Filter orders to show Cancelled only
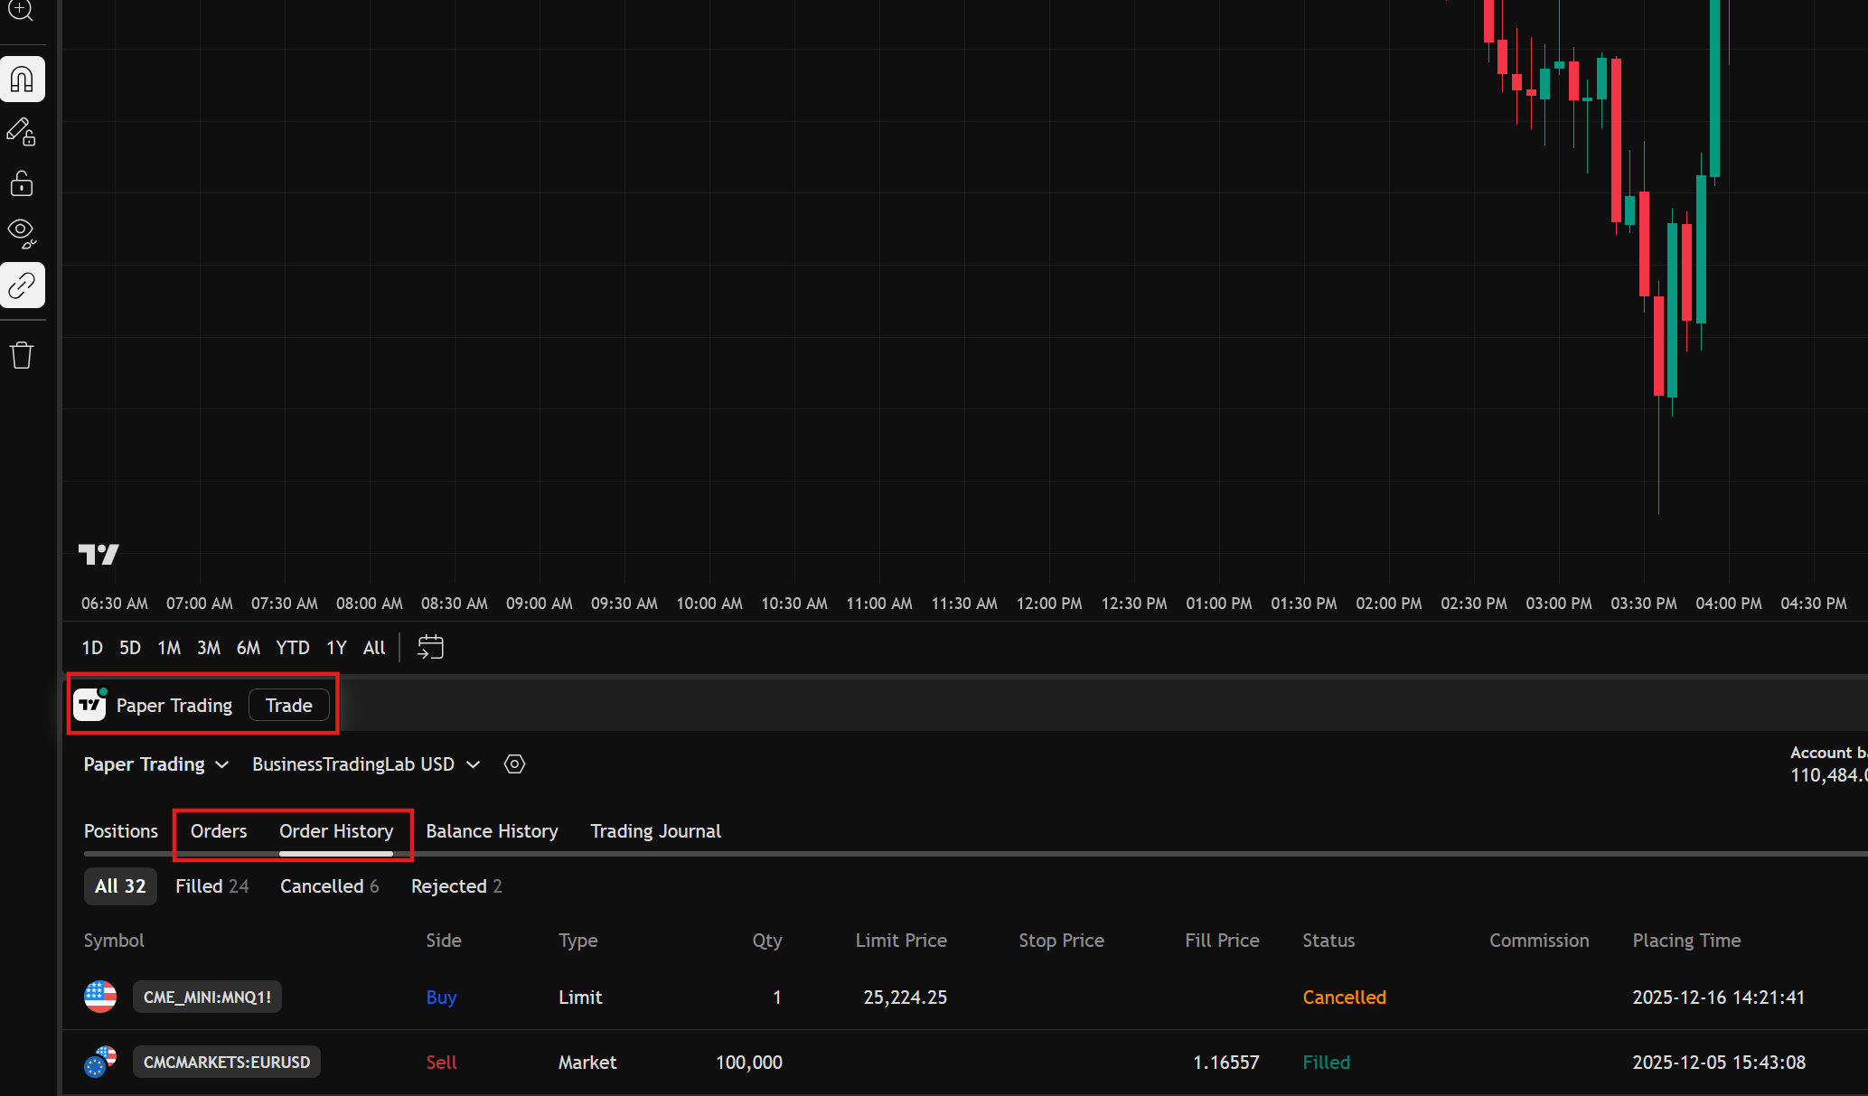1868x1096 pixels. point(328,886)
